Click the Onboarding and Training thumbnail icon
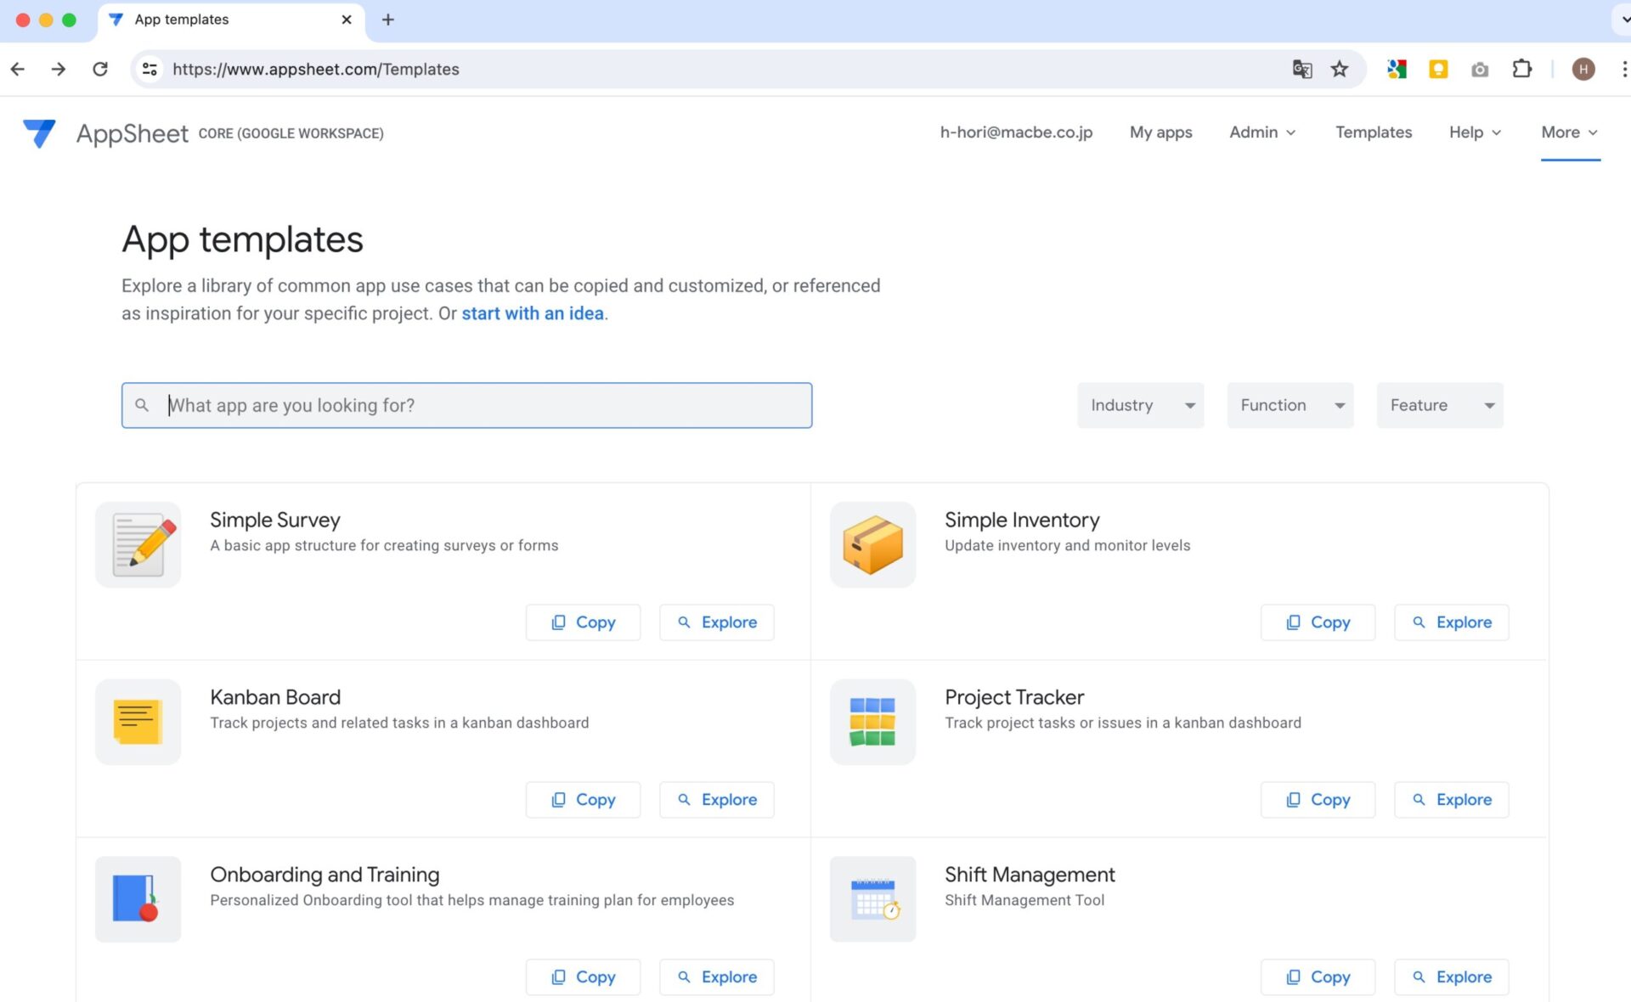Screen dimensions: 1631x1002 (x=138, y=898)
